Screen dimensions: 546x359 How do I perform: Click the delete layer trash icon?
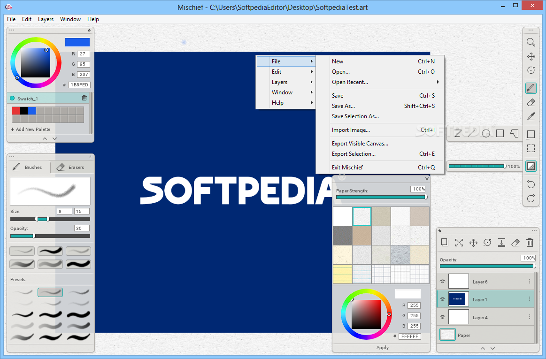pyautogui.click(x=530, y=243)
